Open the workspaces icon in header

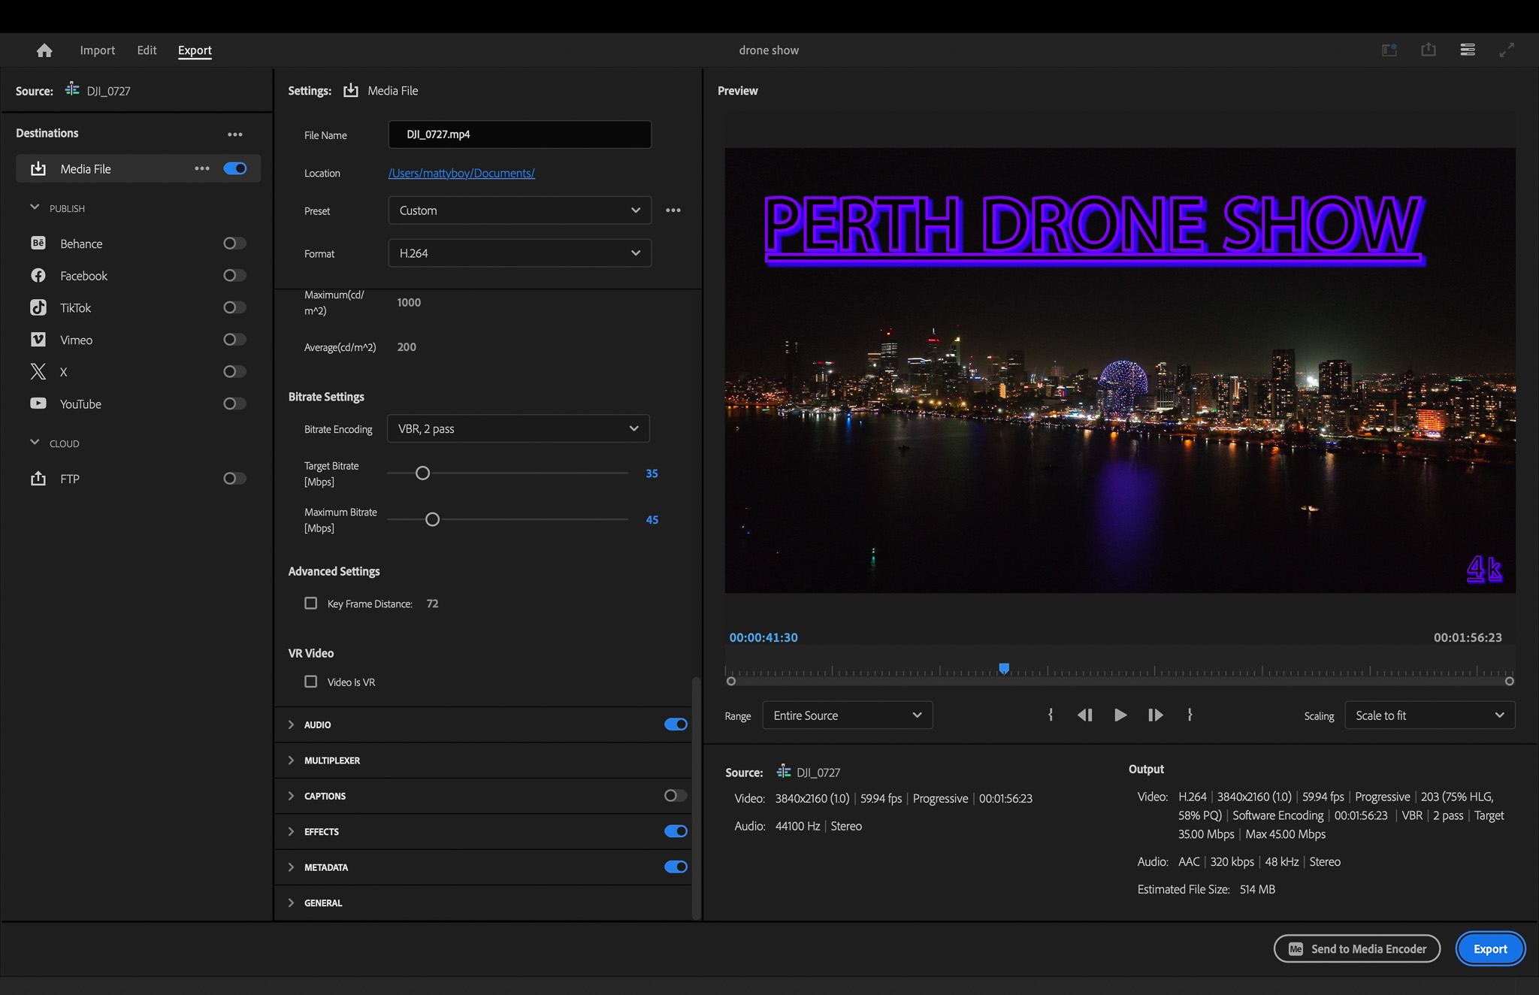pyautogui.click(x=1389, y=50)
